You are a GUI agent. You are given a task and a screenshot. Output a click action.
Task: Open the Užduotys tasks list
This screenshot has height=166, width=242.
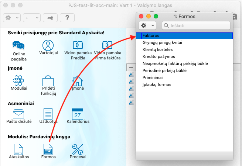tap(48, 114)
